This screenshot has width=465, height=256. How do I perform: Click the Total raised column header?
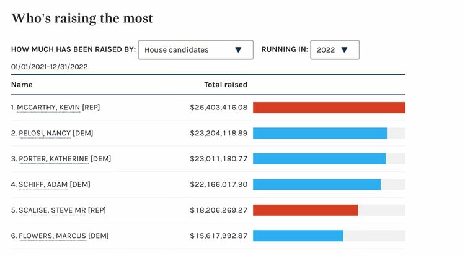(226, 85)
